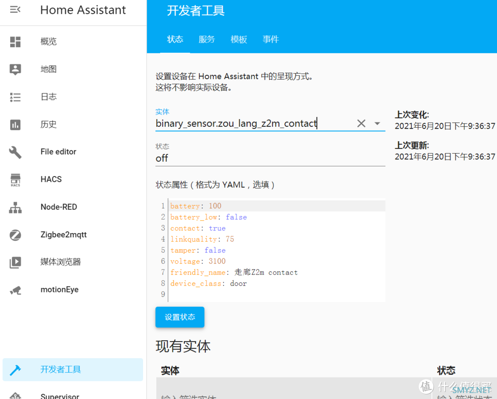
Task: Switch to the 模板 tab
Action: click(x=239, y=39)
